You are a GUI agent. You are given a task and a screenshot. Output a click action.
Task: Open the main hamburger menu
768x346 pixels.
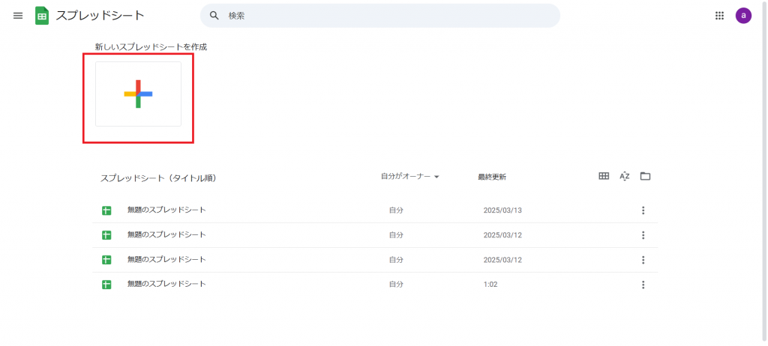click(18, 16)
